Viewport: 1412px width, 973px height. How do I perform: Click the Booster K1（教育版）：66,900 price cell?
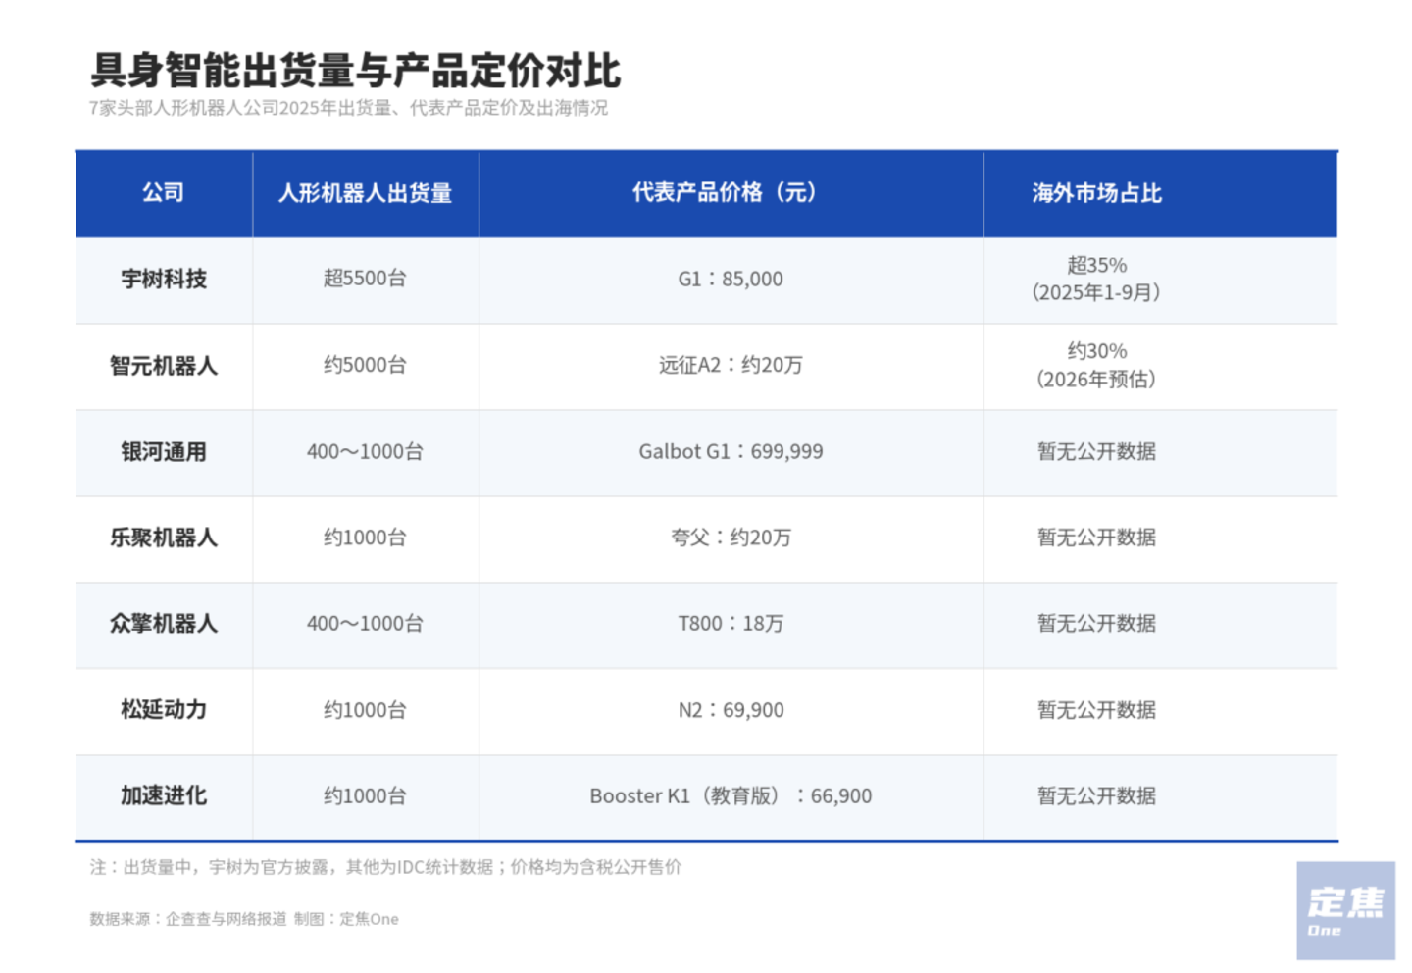(731, 796)
